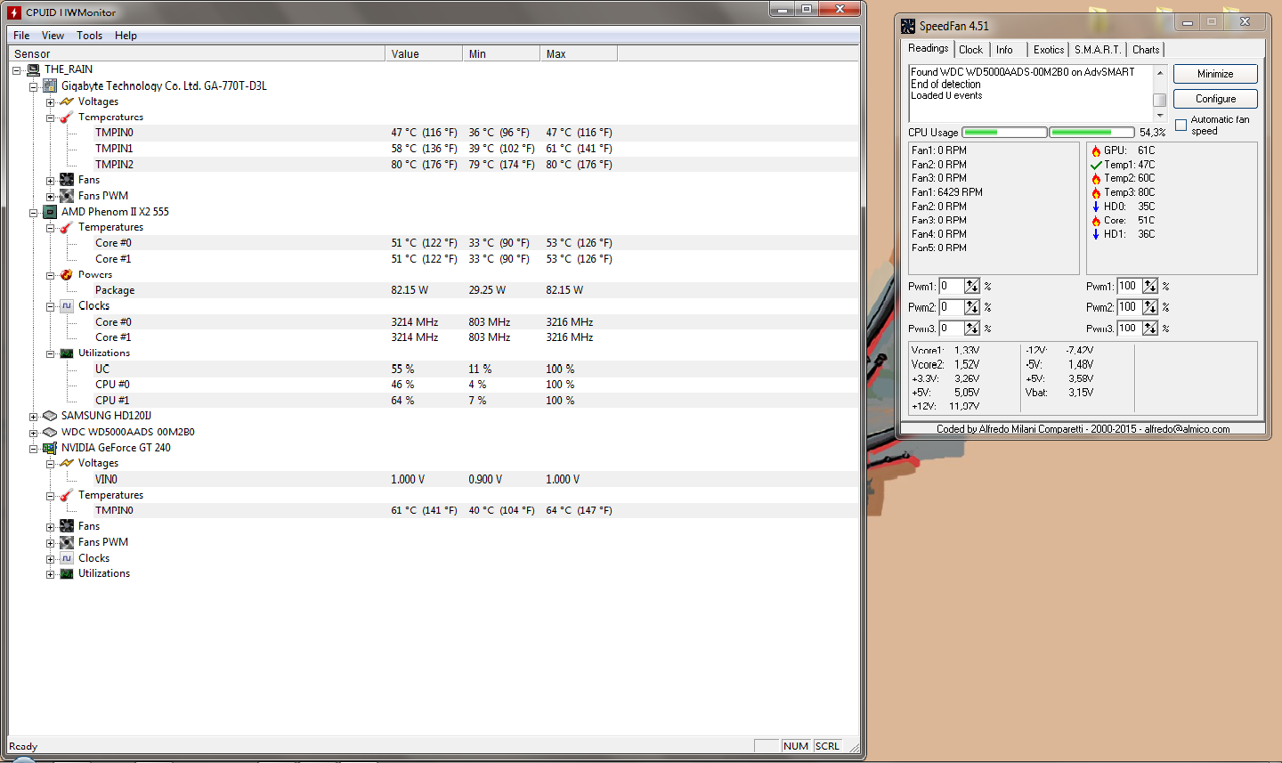Open the File menu in HWMonitor
This screenshot has height=763, width=1282.
(x=21, y=36)
